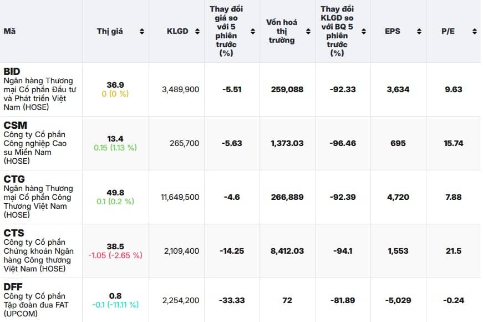Click the DFF ticker symbol
Image resolution: width=483 pixels, height=322 pixels.
pos(13,287)
